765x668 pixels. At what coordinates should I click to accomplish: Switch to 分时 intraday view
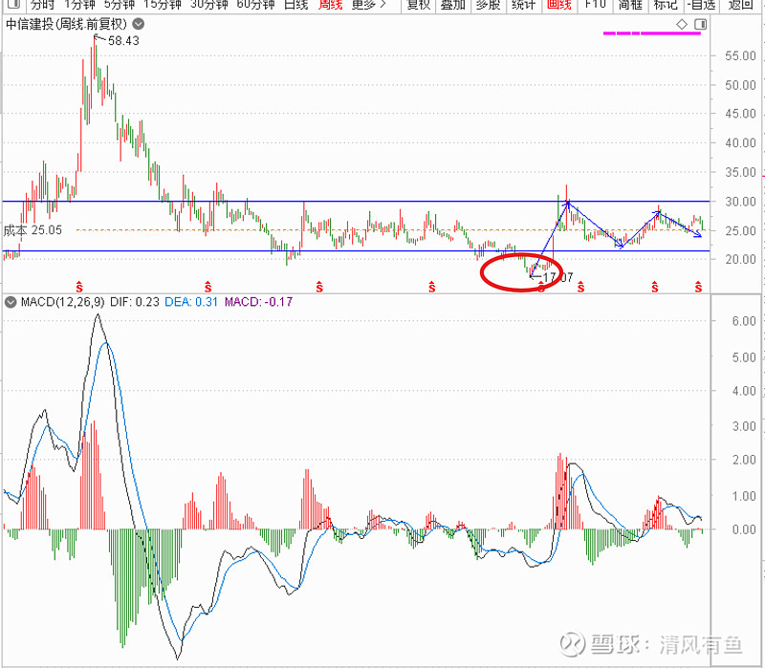[42, 5]
